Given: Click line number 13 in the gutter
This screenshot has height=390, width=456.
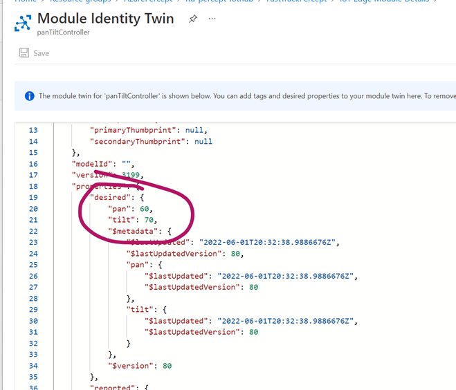Looking at the screenshot, I should [x=33, y=130].
